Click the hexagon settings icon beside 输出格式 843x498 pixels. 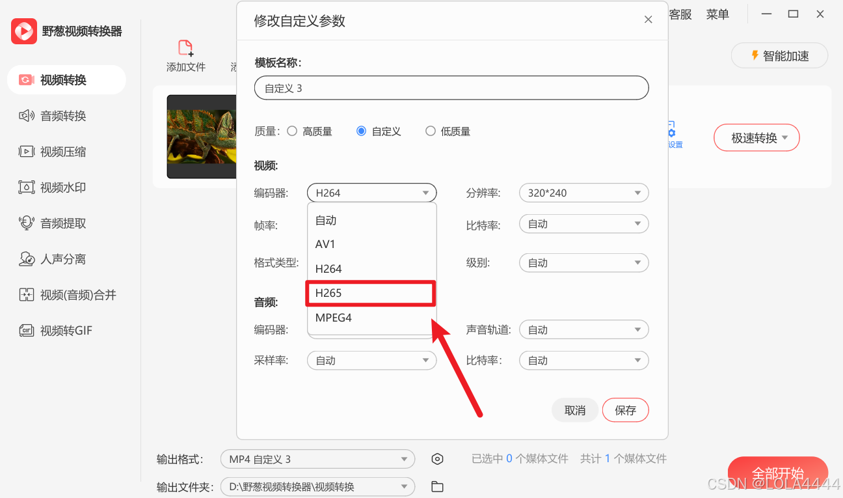click(x=437, y=459)
